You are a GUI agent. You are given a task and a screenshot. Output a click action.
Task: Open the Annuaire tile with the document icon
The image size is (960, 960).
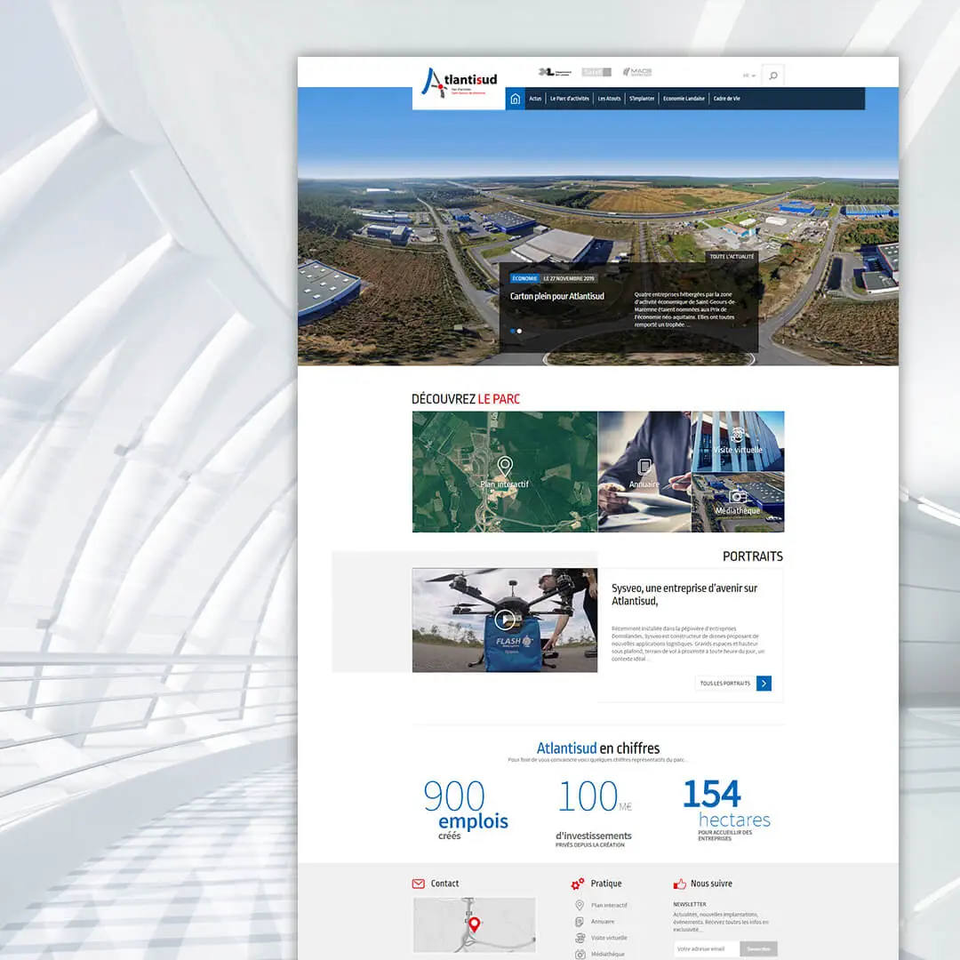(644, 471)
